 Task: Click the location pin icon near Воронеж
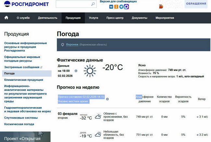[63, 45]
